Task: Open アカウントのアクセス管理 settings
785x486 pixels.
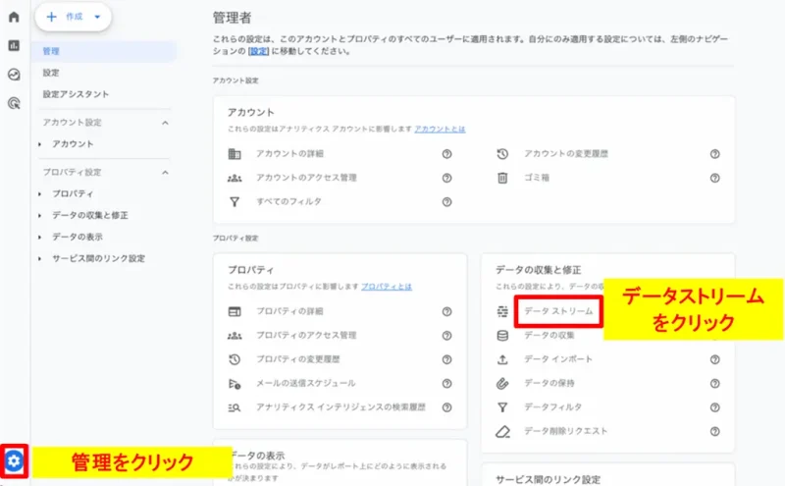Action: pyautogui.click(x=306, y=178)
